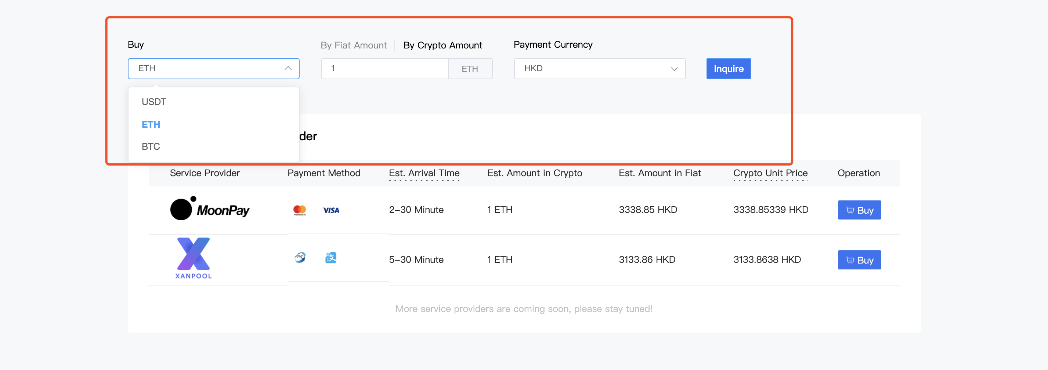Choose USDT from the crypto list
The width and height of the screenshot is (1048, 370).
click(154, 102)
